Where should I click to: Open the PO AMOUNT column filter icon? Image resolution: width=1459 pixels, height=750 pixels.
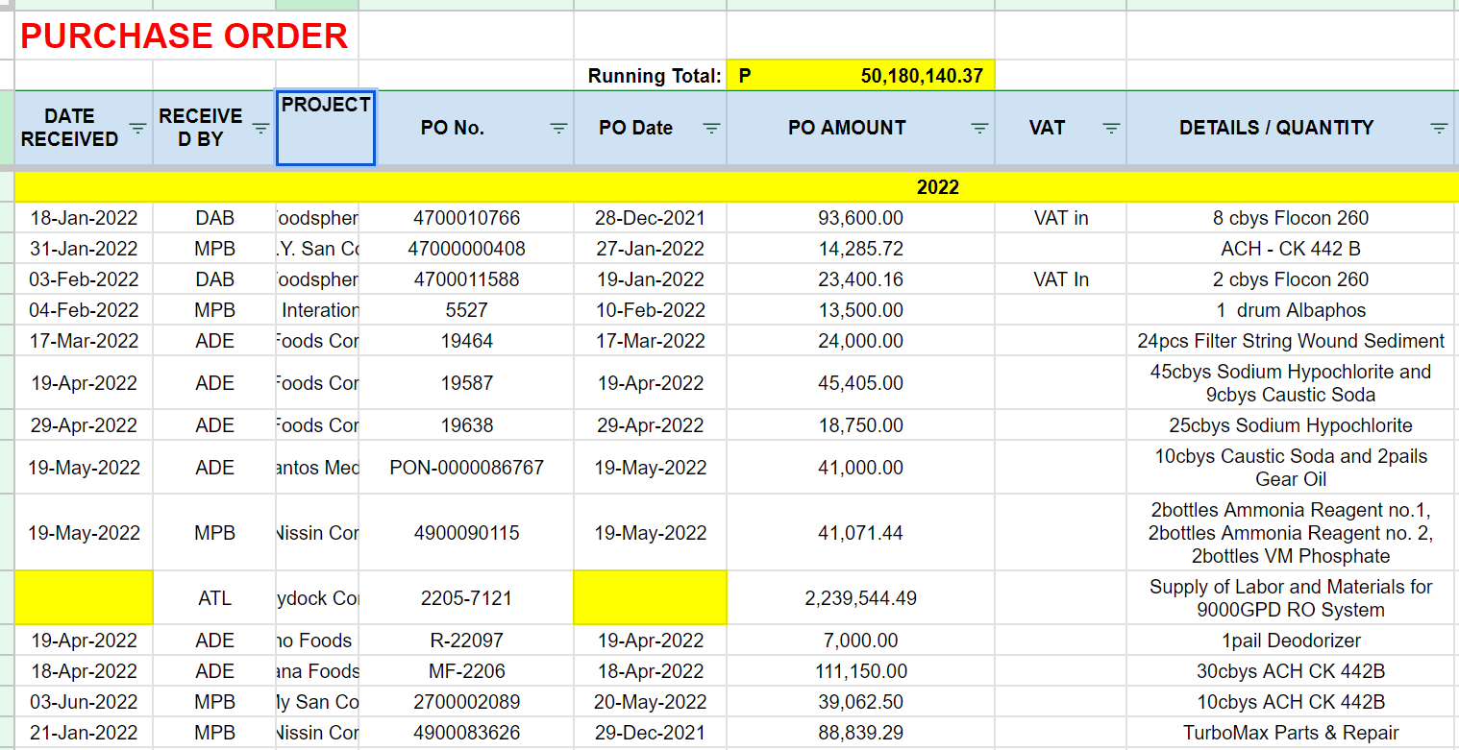979,128
